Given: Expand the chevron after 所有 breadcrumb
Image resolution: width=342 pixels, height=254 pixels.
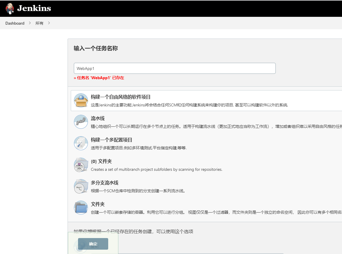Looking at the screenshot, I should (x=49, y=23).
